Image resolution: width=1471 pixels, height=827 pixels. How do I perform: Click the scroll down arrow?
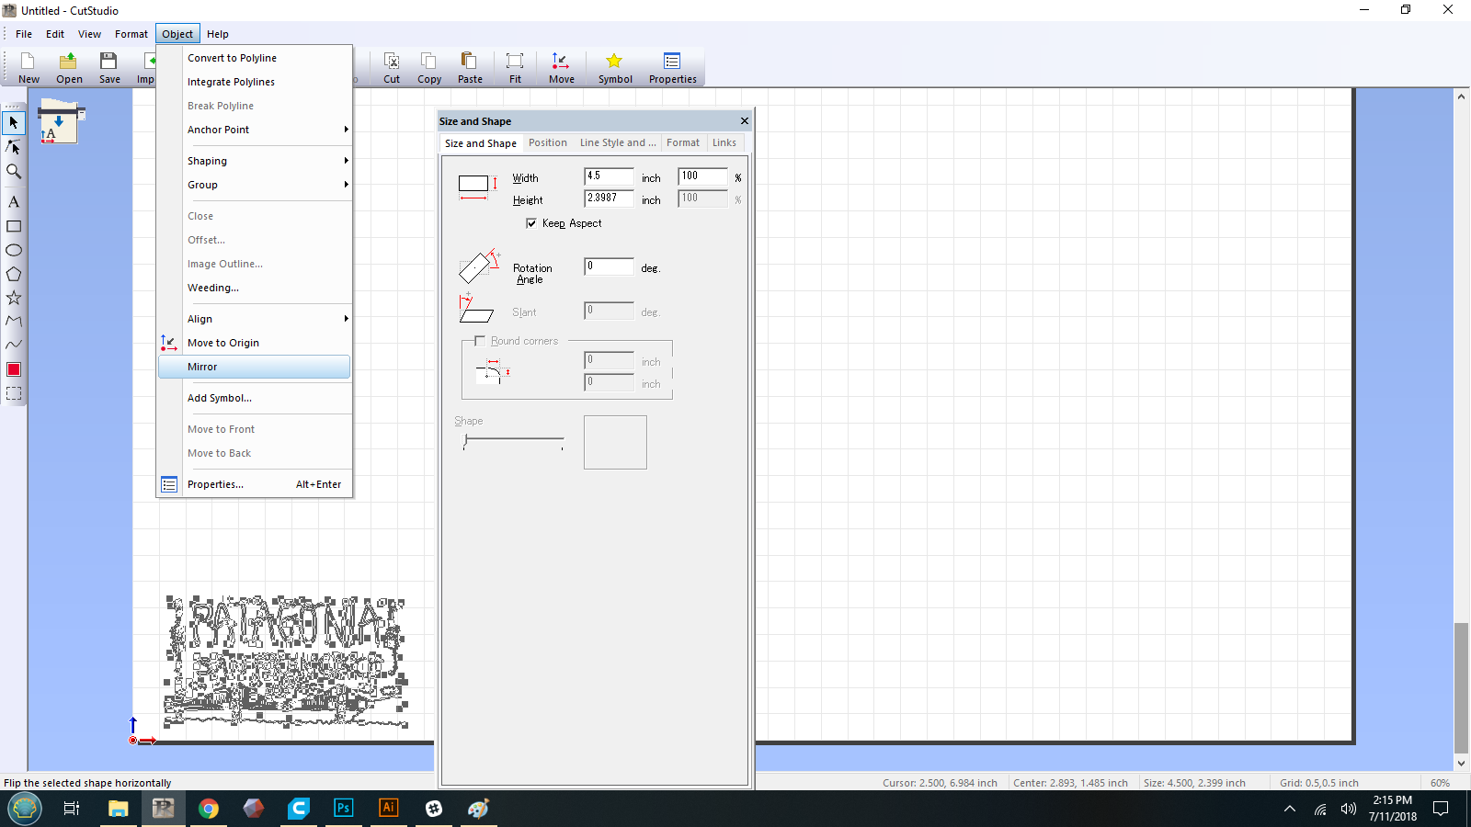[1461, 764]
